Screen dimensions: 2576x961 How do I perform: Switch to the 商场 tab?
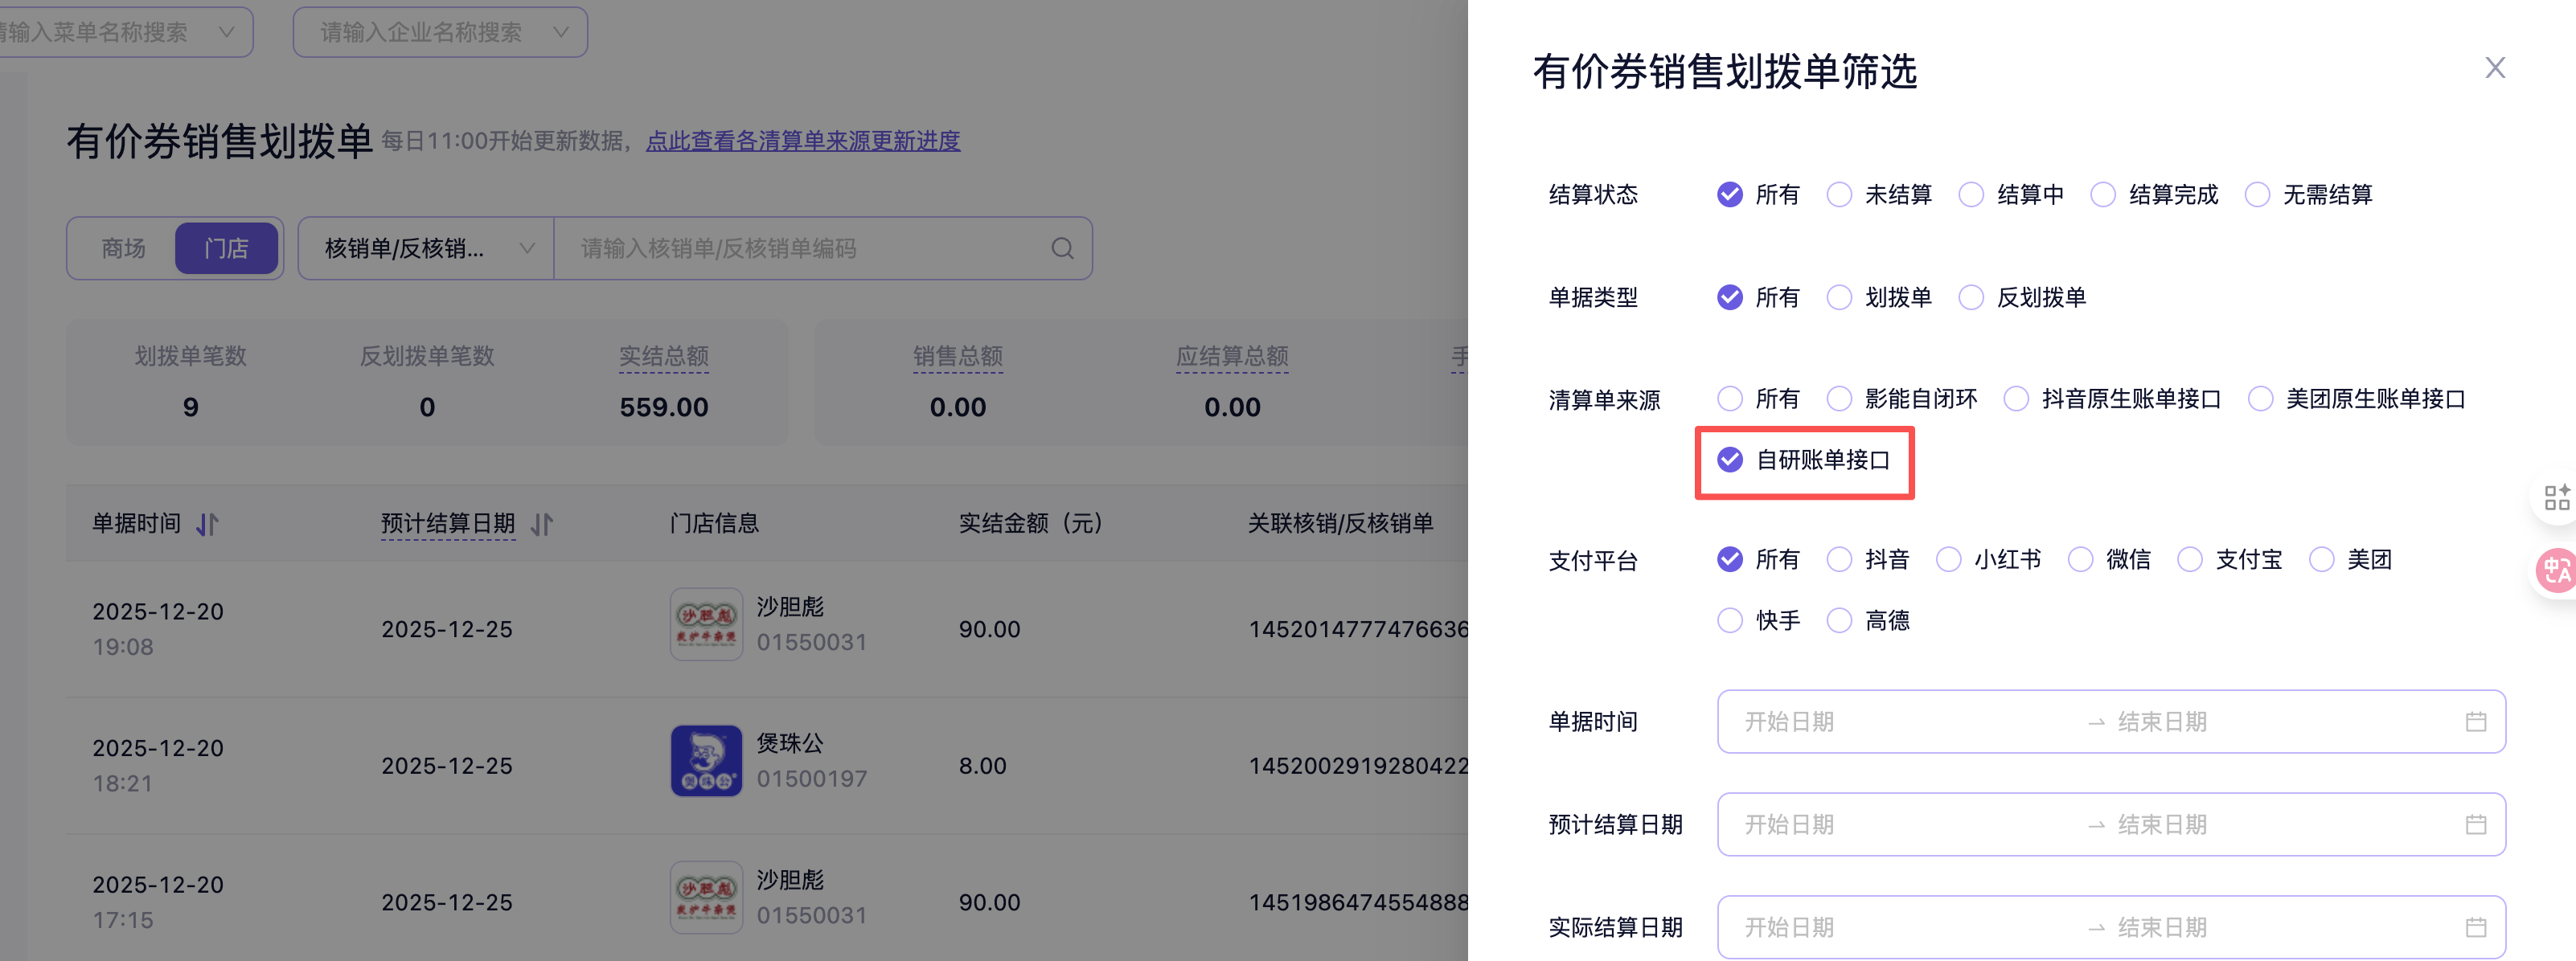(123, 249)
